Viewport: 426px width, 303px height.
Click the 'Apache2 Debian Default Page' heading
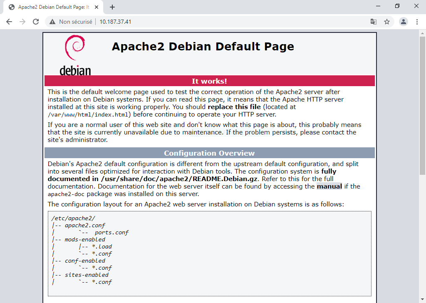[203, 47]
